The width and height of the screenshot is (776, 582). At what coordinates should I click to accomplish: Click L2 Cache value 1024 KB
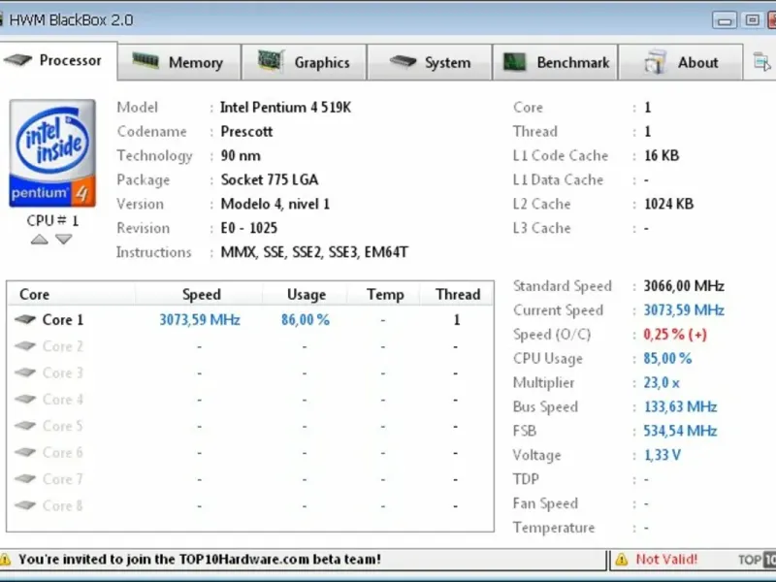[x=668, y=204]
